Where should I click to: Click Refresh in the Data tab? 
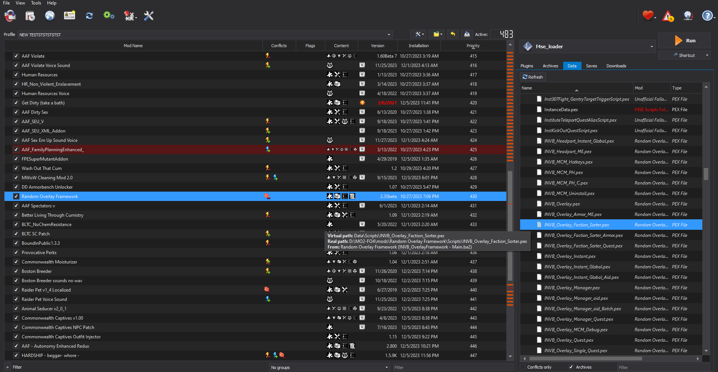[533, 77]
